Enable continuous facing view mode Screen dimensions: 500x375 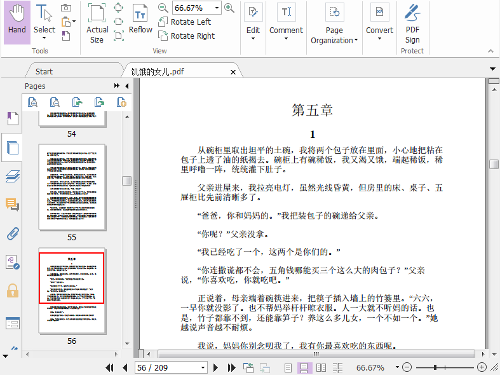pos(338,367)
